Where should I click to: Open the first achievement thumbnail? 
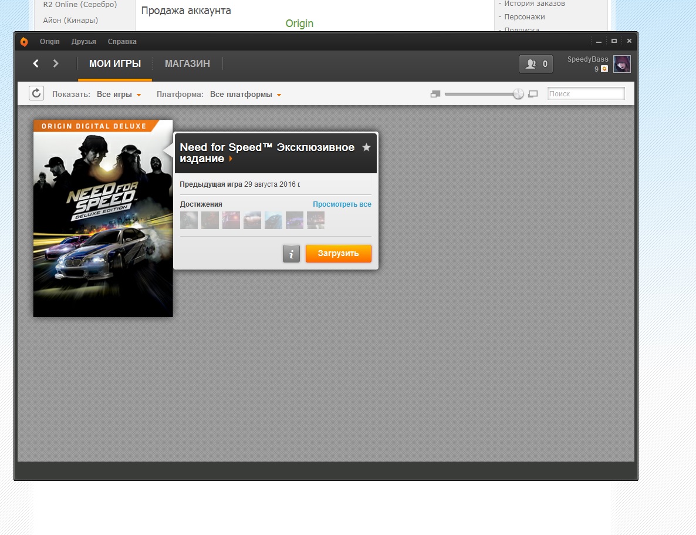[x=188, y=220]
